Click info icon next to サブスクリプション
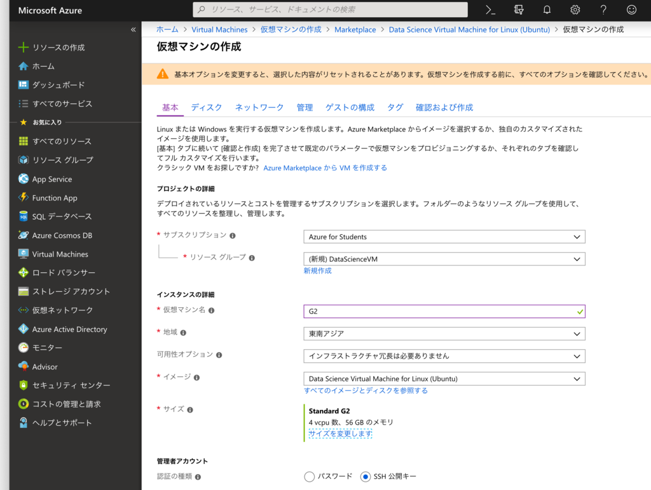 (x=233, y=236)
